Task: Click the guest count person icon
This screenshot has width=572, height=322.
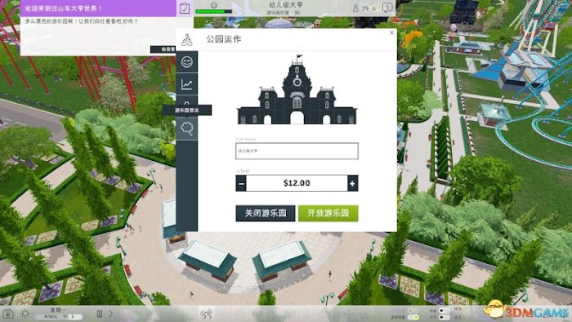Action: [x=355, y=7]
